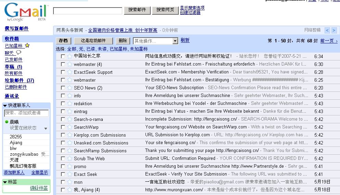The width and height of the screenshot is (340, 195).
Task: Star the SEO News (2) email
Action: [x=70, y=88]
